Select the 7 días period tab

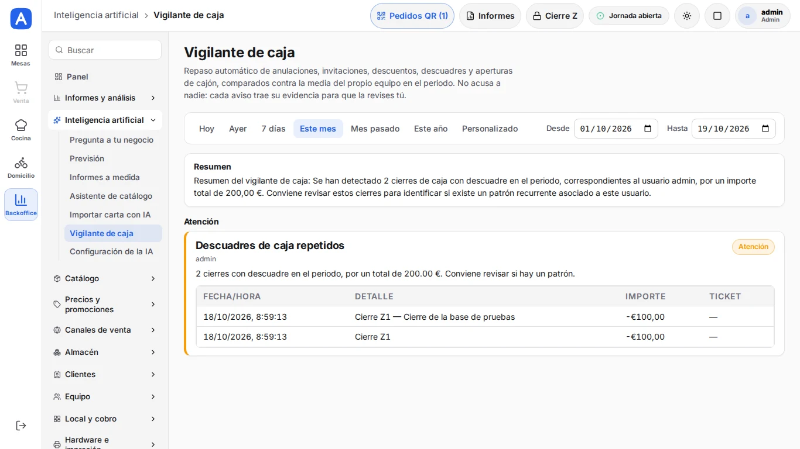tap(273, 129)
